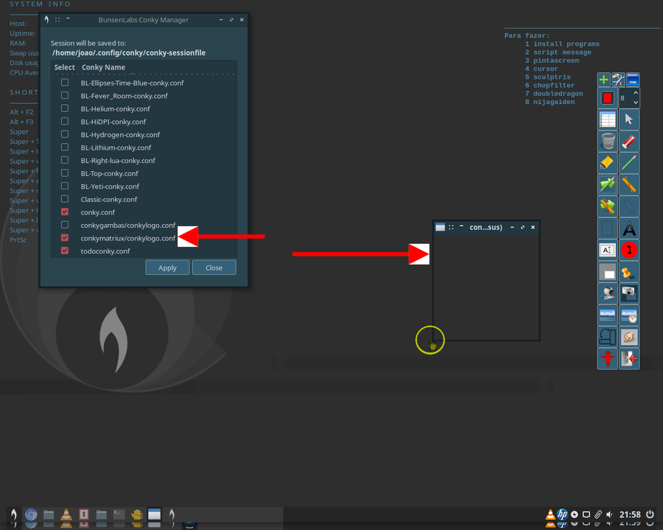Click the blue minimize-toolbar icon
663x530 pixels.
coord(633,79)
